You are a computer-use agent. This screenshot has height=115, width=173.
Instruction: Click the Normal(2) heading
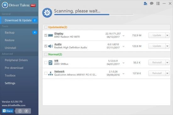(55, 54)
